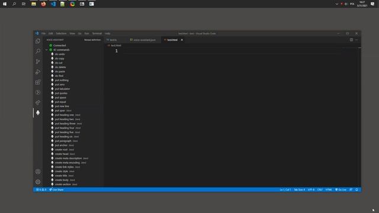The width and height of the screenshot is (379, 213).
Task: Open File Explorer from the taskbar
Action: click(34, 4)
